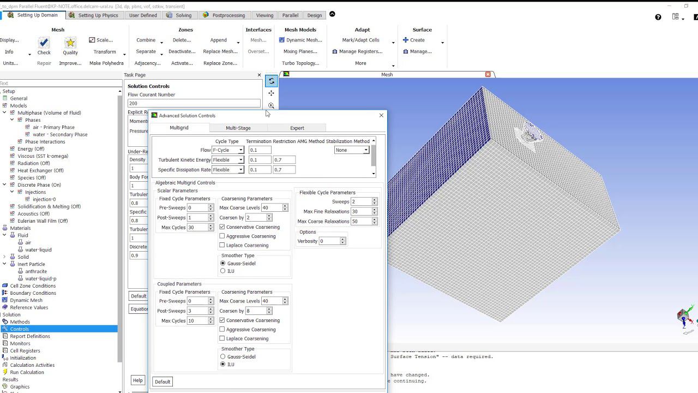Select Boundary Conditions in the tree

click(33, 293)
